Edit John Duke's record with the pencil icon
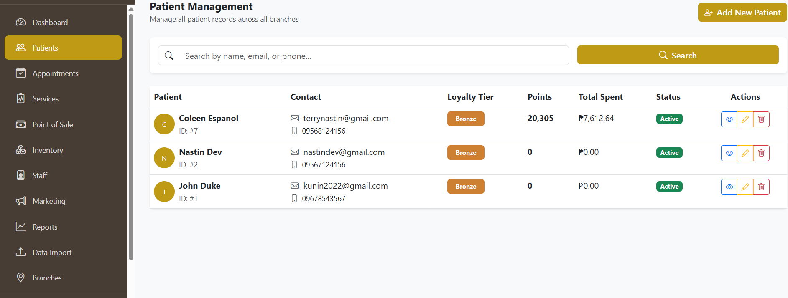This screenshot has height=298, width=788. (x=745, y=187)
